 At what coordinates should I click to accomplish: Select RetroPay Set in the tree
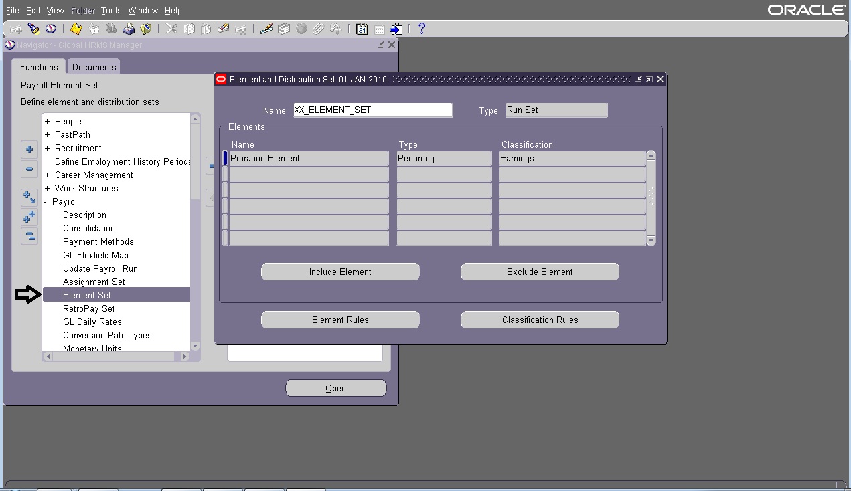pos(89,308)
